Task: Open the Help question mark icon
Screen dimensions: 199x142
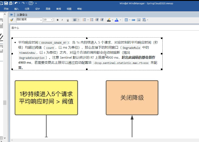Action: coord(31,3)
